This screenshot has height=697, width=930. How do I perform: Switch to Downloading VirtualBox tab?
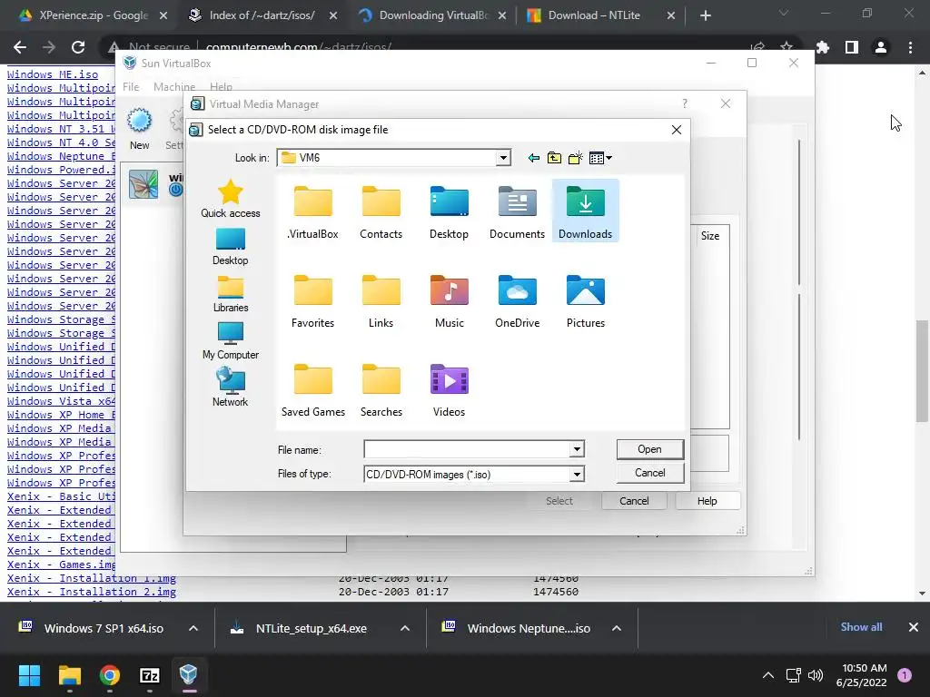433,15
